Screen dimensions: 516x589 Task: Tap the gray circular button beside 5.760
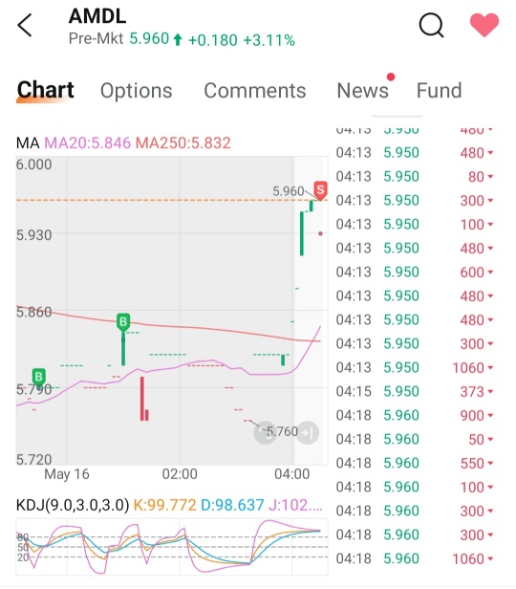264,432
